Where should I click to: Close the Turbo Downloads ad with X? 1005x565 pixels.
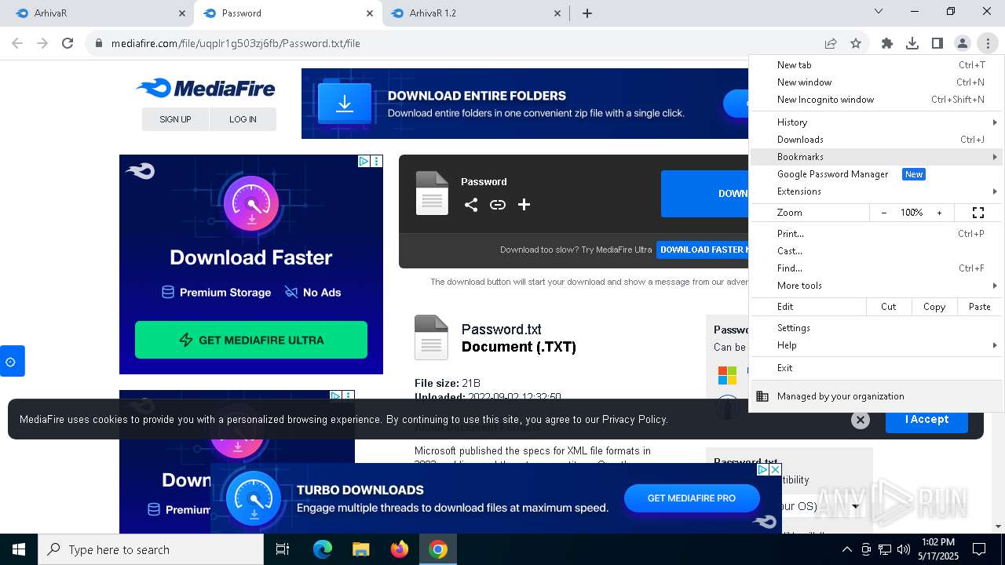tap(775, 469)
